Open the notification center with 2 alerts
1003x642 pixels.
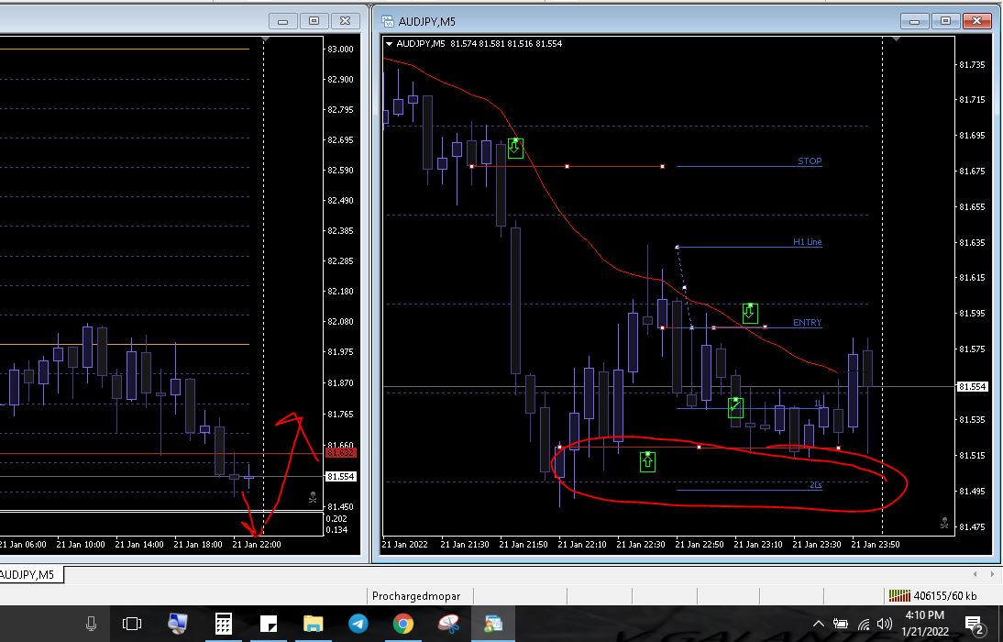[975, 624]
